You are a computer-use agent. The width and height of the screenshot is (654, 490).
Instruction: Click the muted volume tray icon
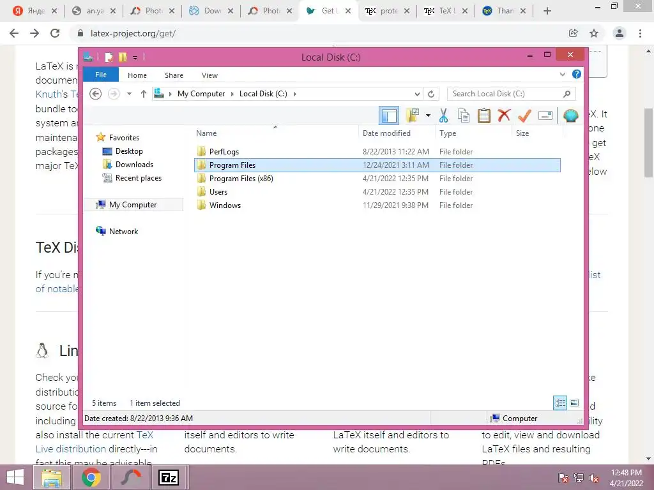click(594, 478)
